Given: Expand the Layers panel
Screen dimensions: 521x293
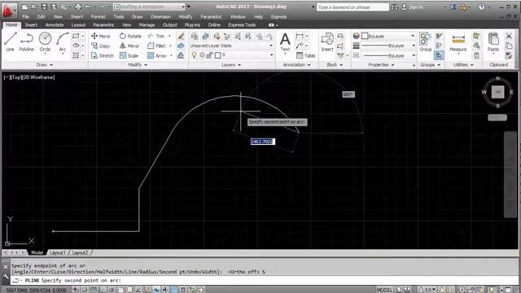Looking at the screenshot, I should 231,65.
